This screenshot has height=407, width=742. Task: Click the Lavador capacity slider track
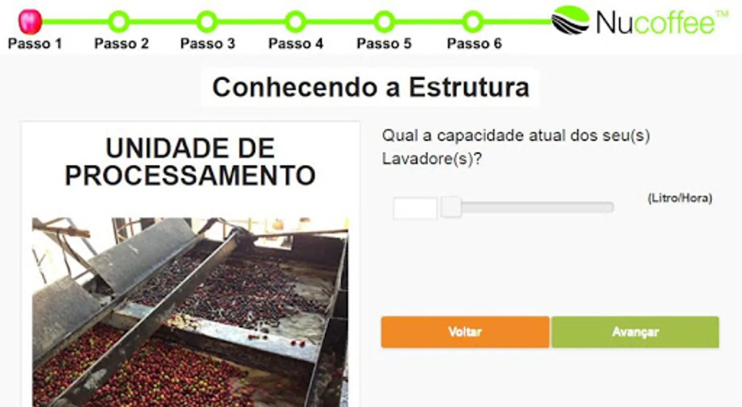tap(528, 208)
